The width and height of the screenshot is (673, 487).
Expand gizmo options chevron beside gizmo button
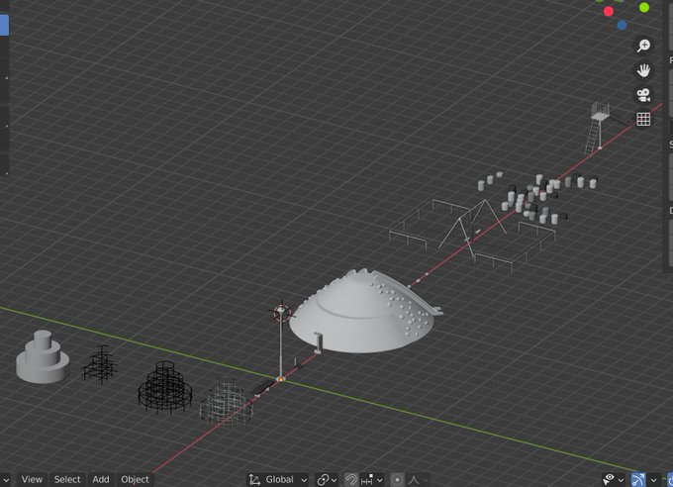coord(653,480)
